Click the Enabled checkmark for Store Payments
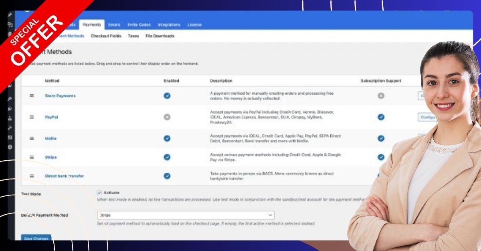Screen dimensions: 481x251 pos(167,96)
